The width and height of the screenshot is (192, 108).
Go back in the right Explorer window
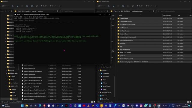point(98,11)
